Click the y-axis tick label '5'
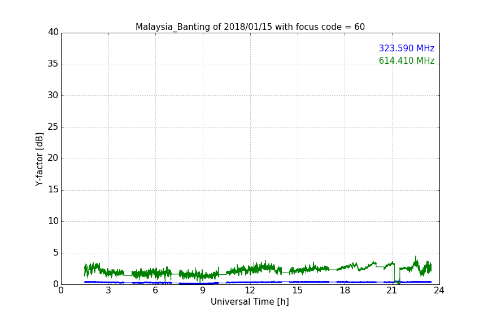488x325 pixels. [x=56, y=253]
